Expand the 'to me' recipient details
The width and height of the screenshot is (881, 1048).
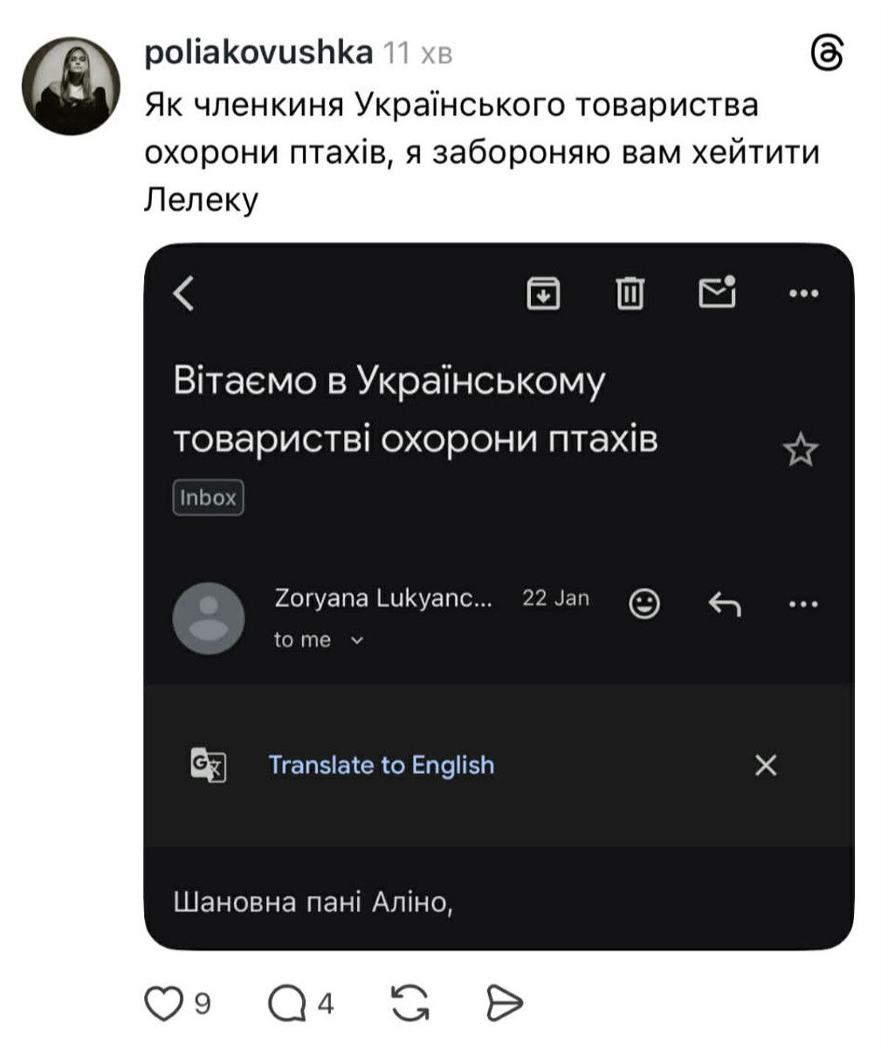pos(319,639)
